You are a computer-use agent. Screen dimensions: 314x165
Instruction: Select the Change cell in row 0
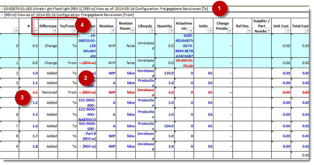[x=48, y=46]
